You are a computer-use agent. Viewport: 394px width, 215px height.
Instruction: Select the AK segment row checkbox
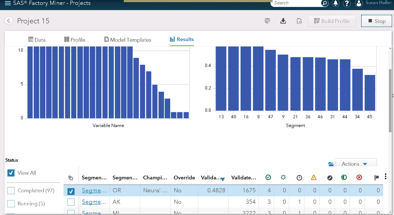pyautogui.click(x=71, y=202)
